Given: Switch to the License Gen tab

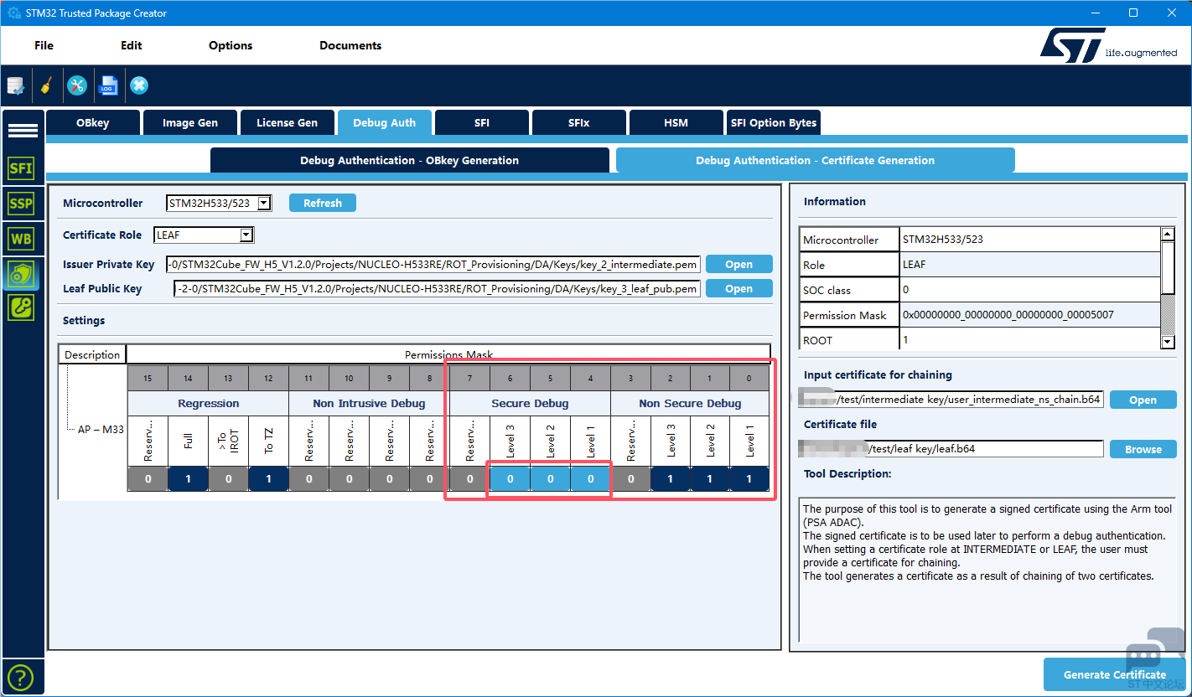Looking at the screenshot, I should (x=288, y=122).
